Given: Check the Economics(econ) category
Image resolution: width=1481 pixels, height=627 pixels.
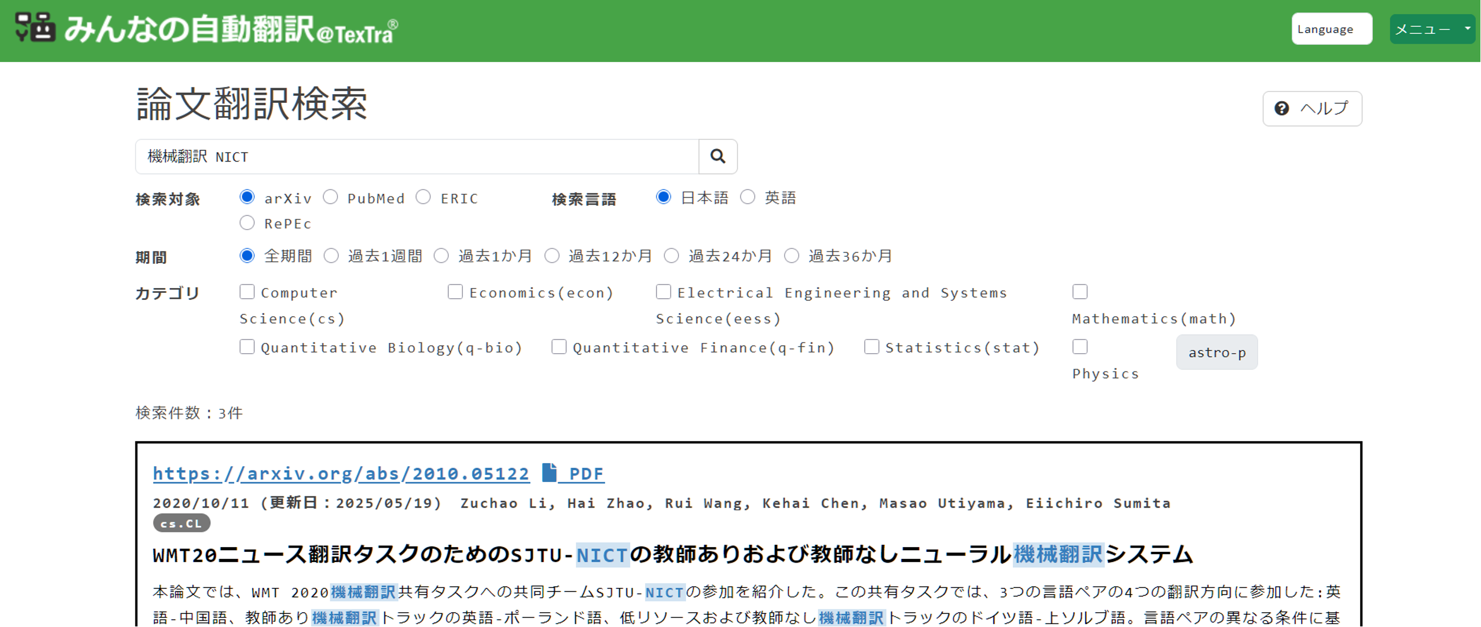Looking at the screenshot, I should tap(455, 292).
